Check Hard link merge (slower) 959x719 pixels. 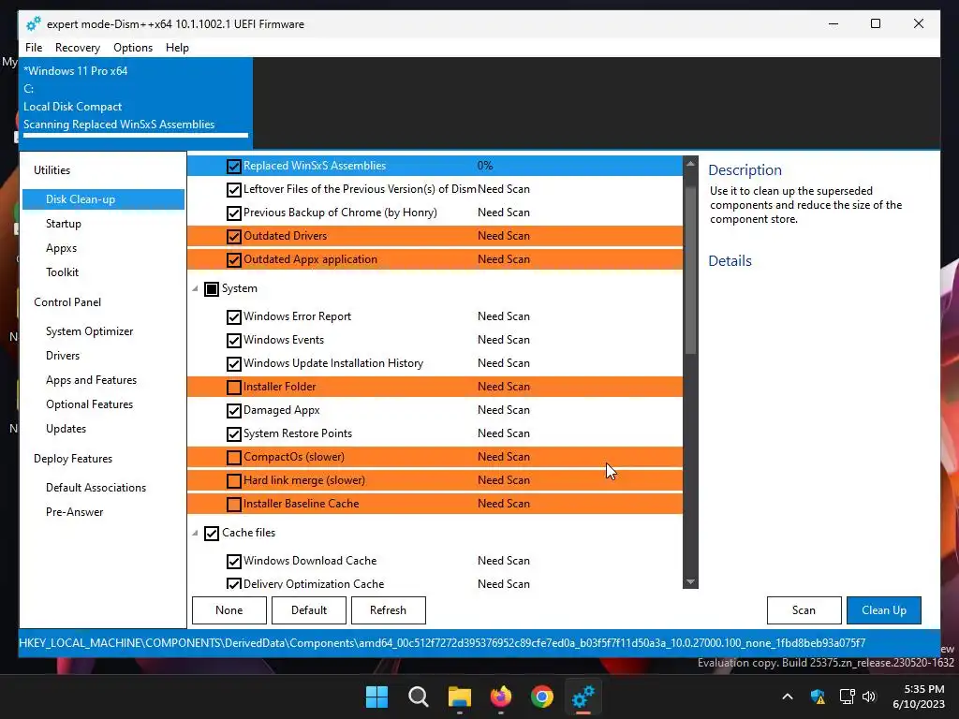(x=233, y=480)
